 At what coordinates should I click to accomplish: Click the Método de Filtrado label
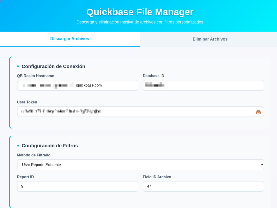click(34, 155)
